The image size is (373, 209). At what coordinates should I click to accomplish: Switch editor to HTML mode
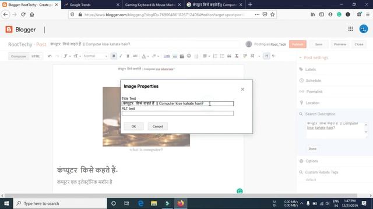click(x=36, y=56)
